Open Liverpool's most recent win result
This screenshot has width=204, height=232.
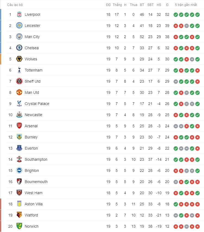[197, 15]
